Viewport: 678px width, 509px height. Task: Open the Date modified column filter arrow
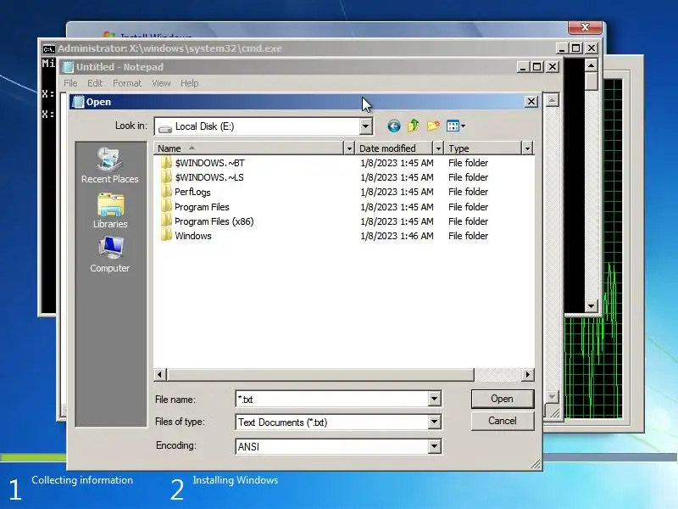pos(438,148)
